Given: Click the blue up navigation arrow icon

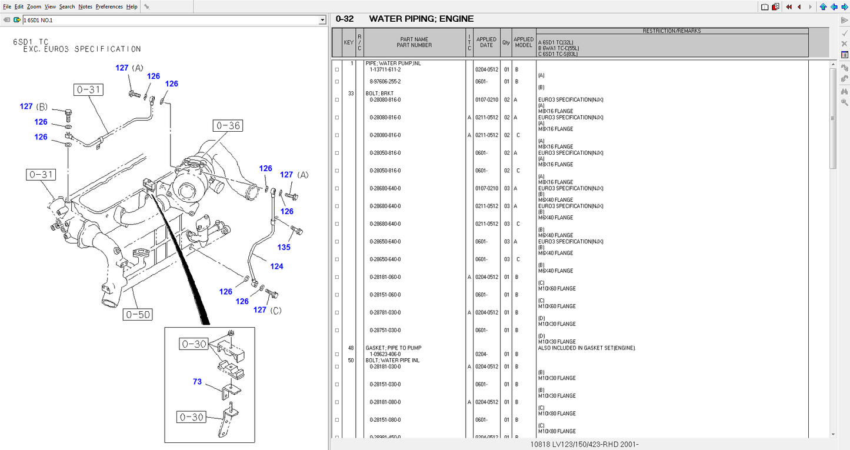Looking at the screenshot, I should pyautogui.click(x=822, y=6).
